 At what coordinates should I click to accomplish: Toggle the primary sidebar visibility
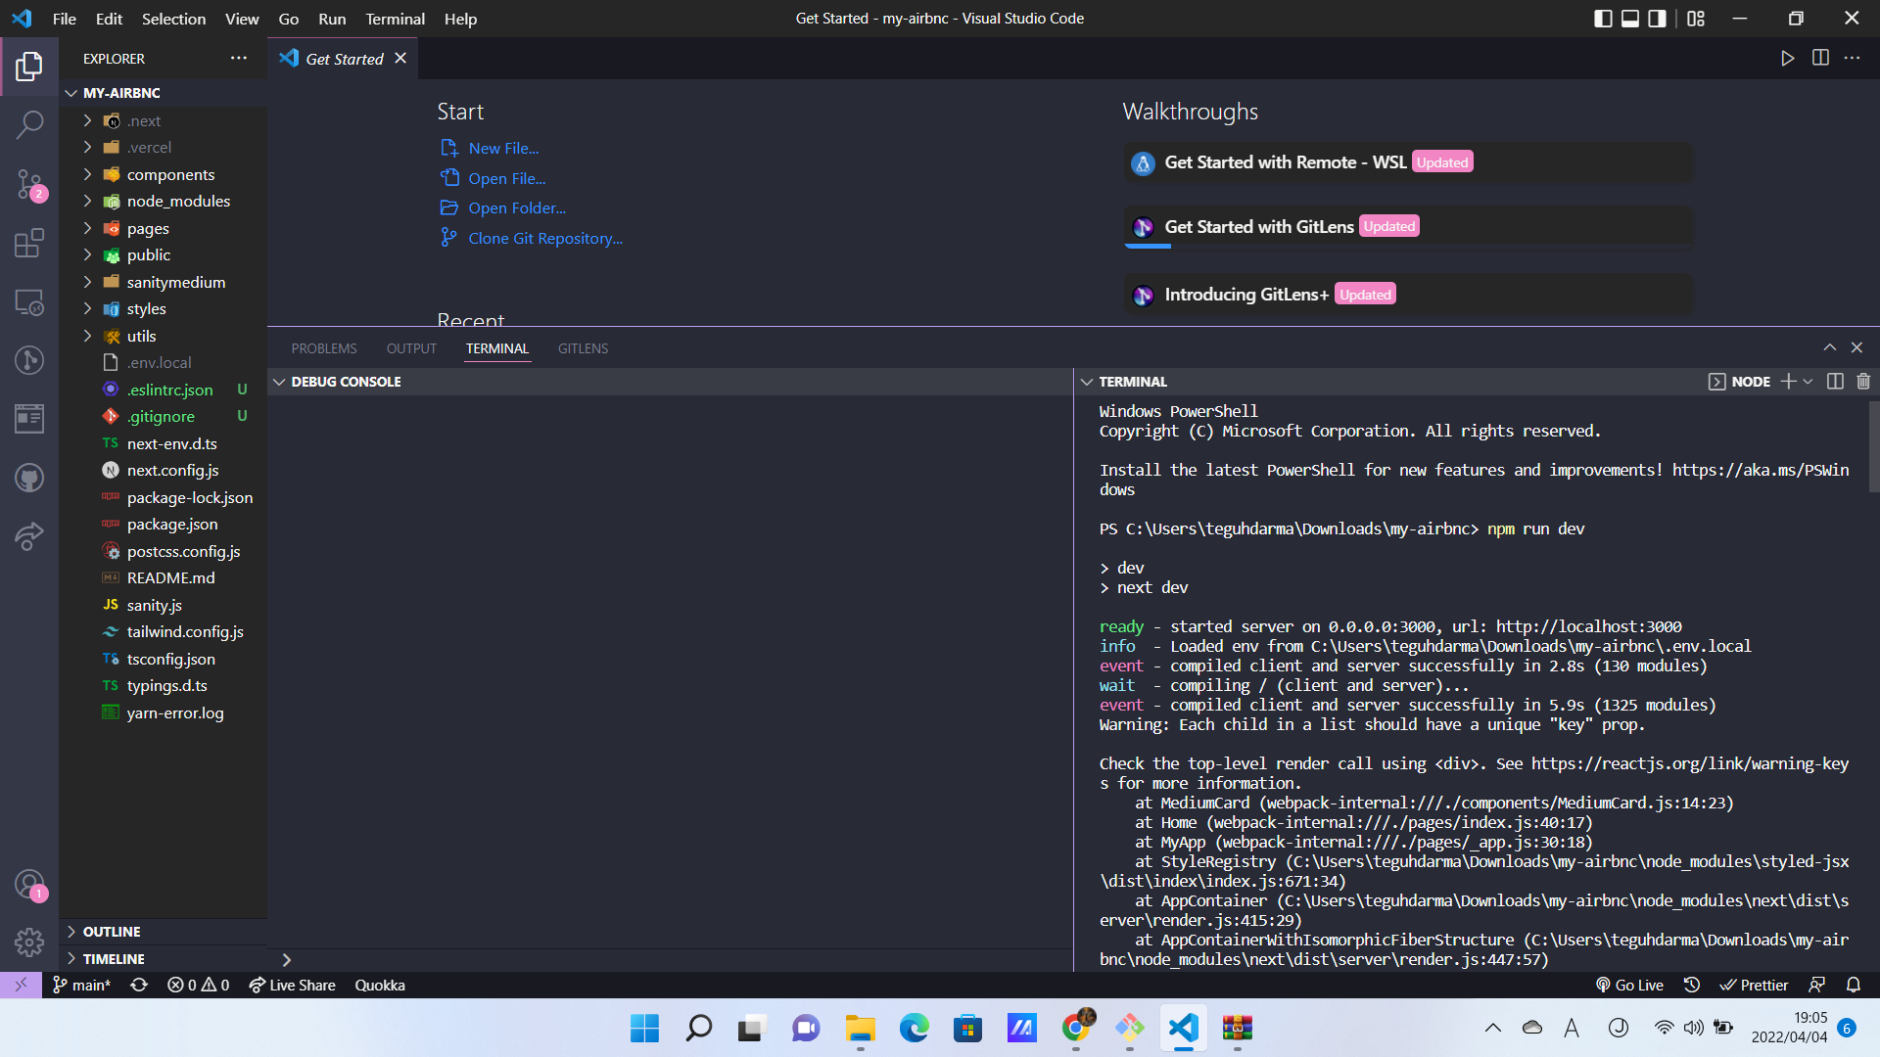click(1603, 18)
